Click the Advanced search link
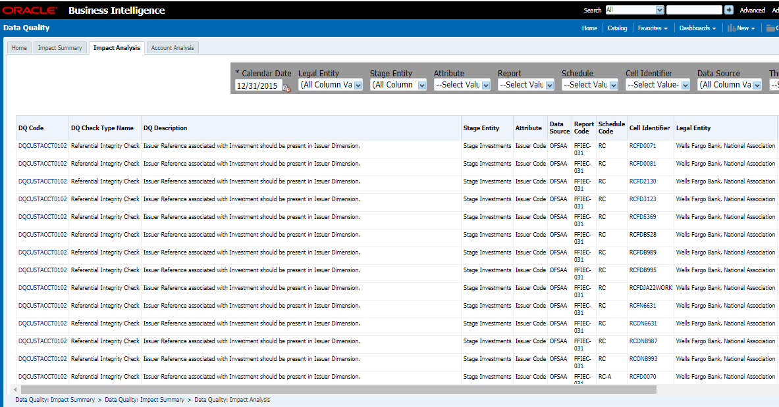 752,10
